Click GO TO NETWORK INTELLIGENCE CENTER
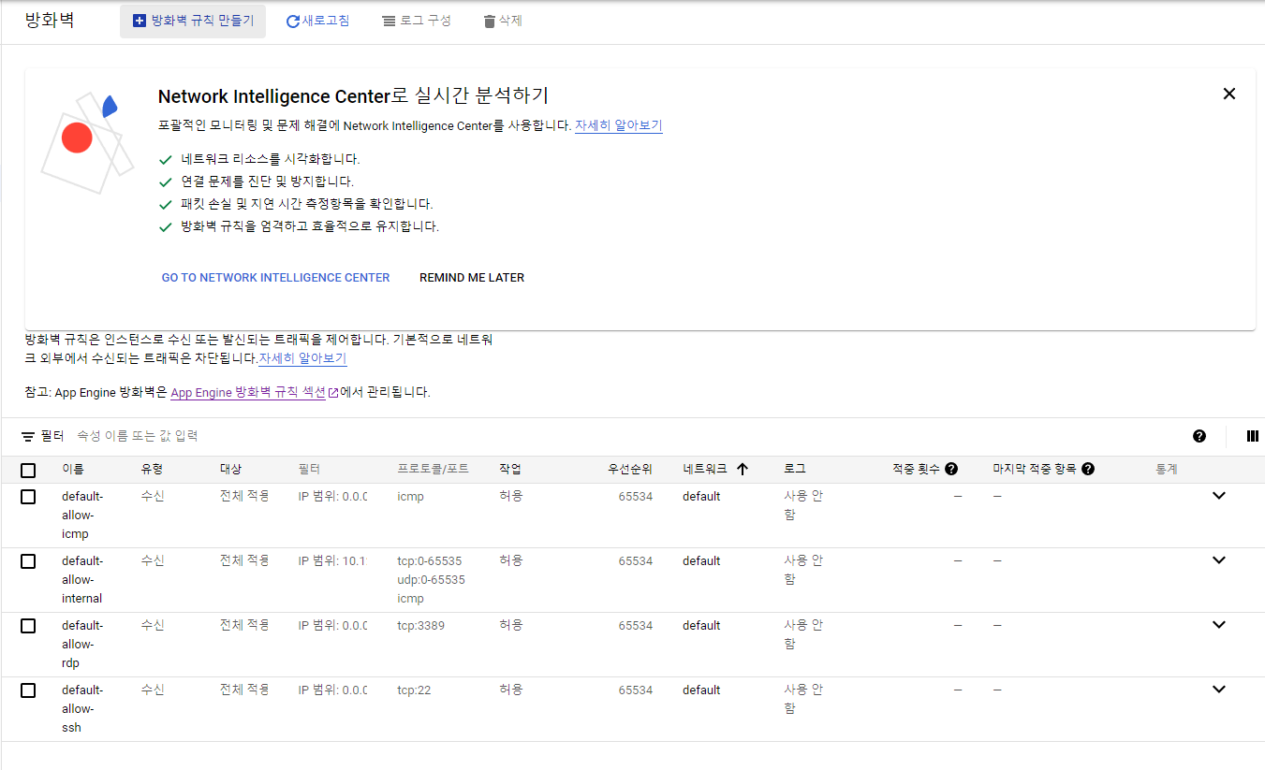This screenshot has width=1265, height=770. click(275, 278)
